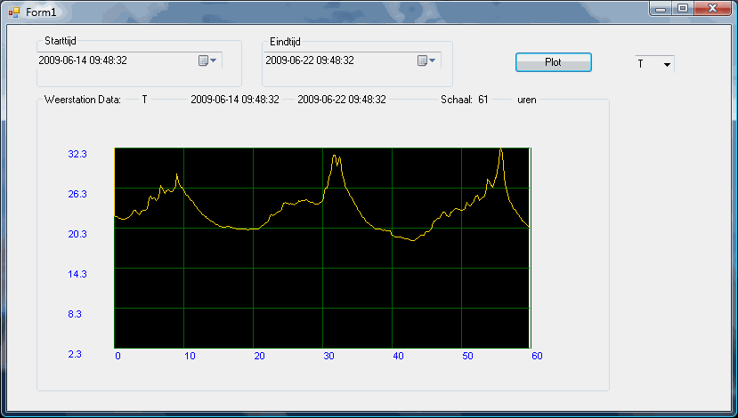Open the Starttijd calendar dropdown icon

[x=207, y=60]
